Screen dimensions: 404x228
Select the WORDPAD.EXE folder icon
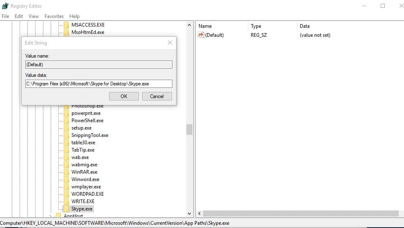[66, 194]
